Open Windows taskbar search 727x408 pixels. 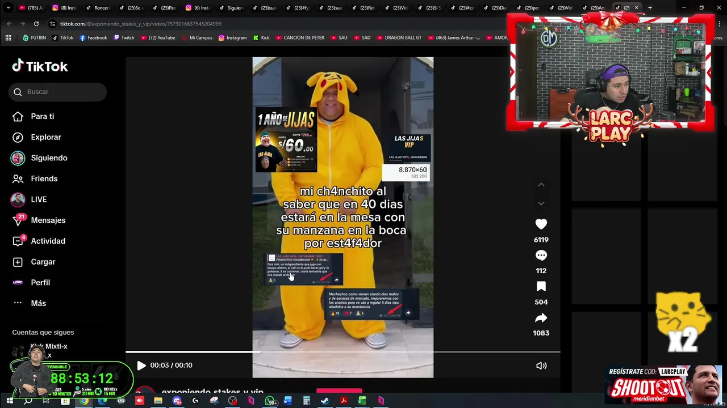[27, 401]
